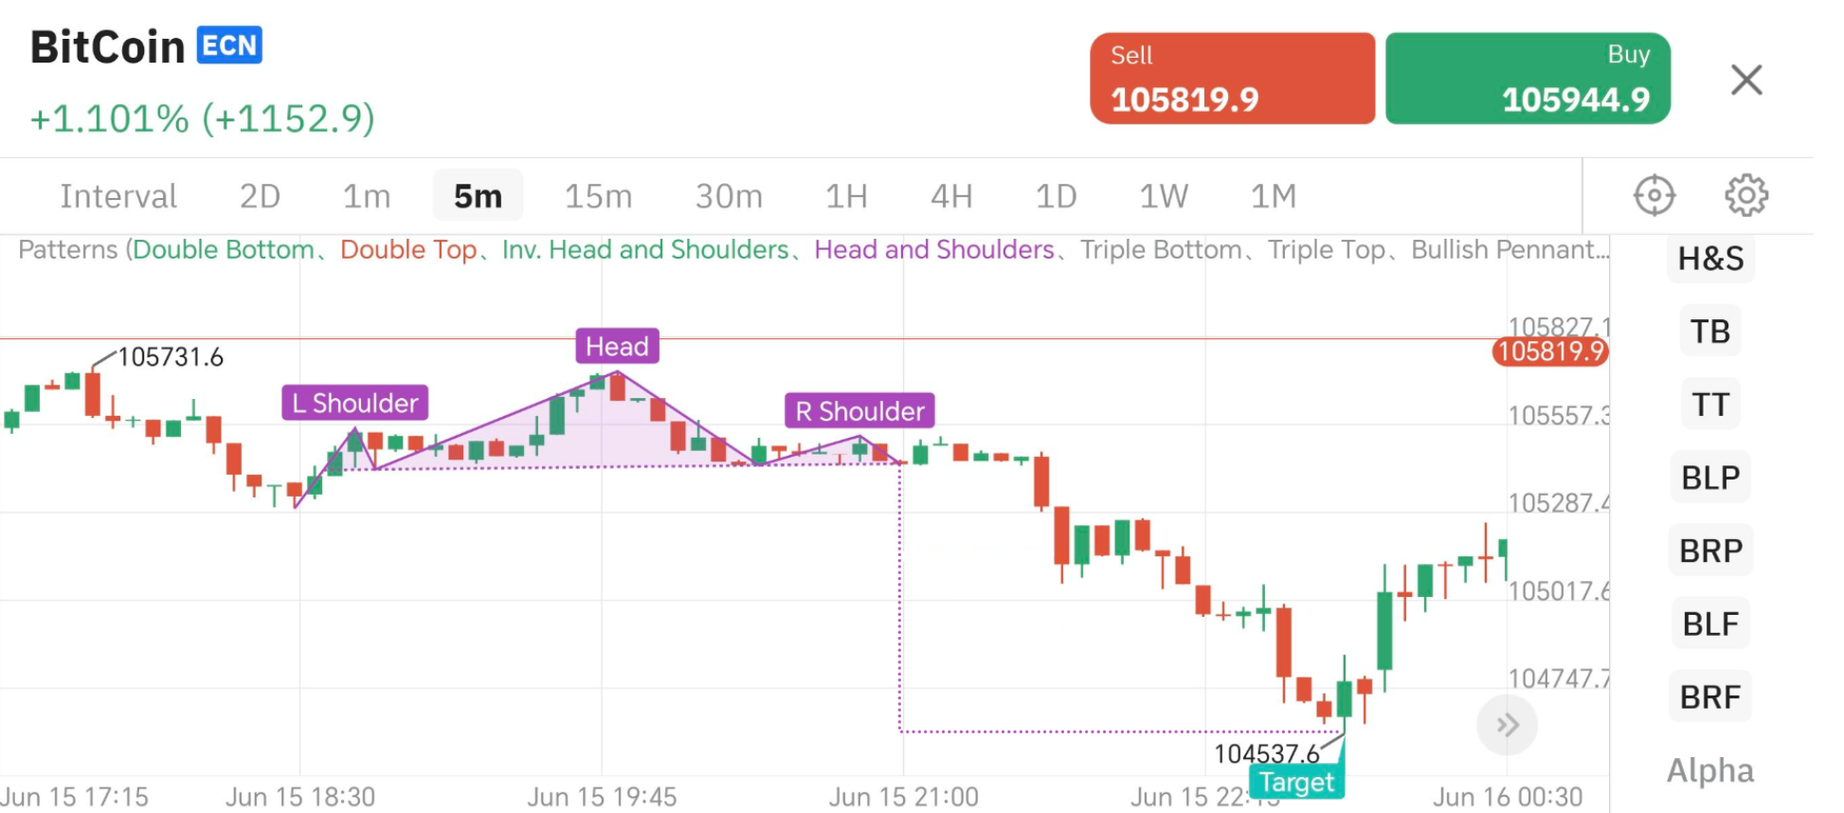The height and width of the screenshot is (813, 1844).
Task: Toggle Double Top pattern visibility
Action: pos(409,249)
